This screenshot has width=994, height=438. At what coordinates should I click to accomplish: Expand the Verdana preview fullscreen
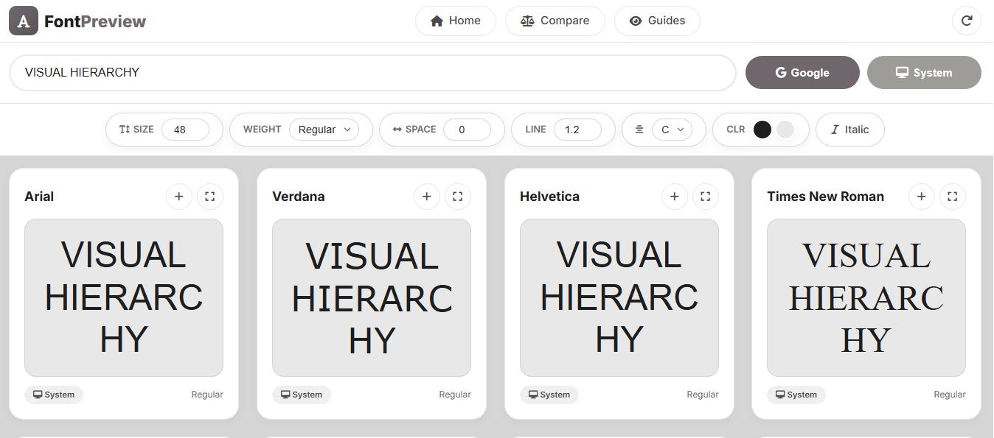458,197
